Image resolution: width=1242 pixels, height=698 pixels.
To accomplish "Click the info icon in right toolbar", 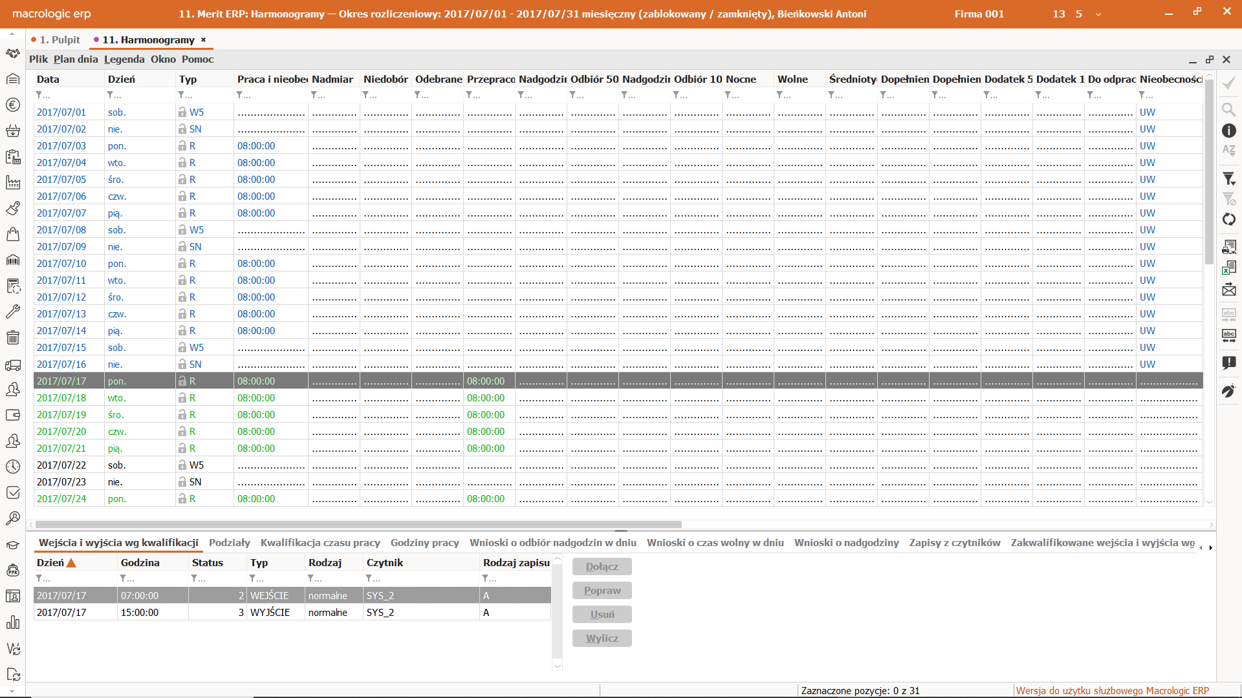I will pos(1228,131).
